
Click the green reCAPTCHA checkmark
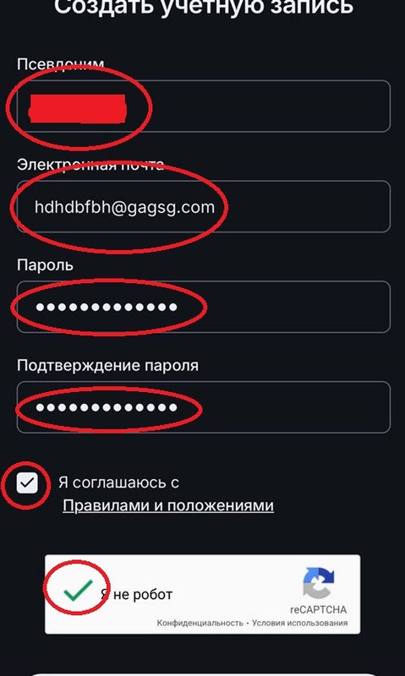coord(78,590)
